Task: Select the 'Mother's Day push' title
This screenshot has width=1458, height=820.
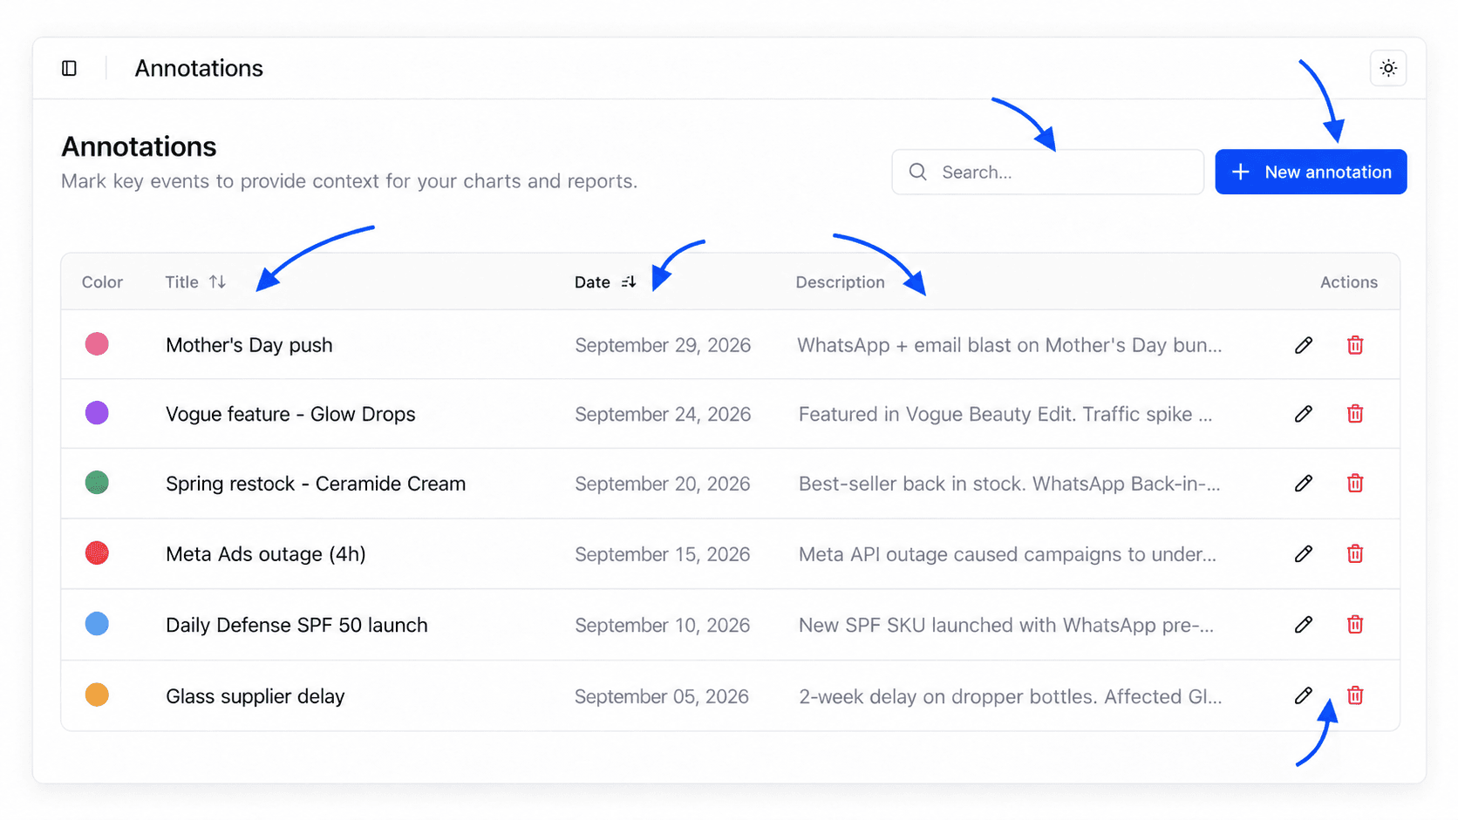Action: pyautogui.click(x=249, y=345)
